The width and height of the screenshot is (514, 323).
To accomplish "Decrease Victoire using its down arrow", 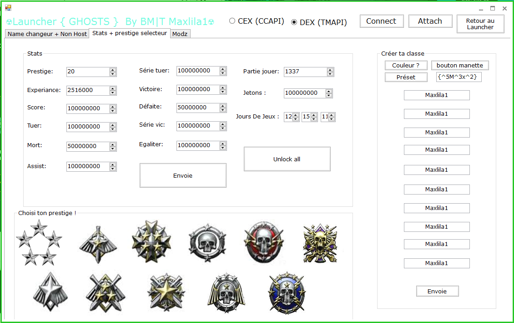I will [223, 92].
